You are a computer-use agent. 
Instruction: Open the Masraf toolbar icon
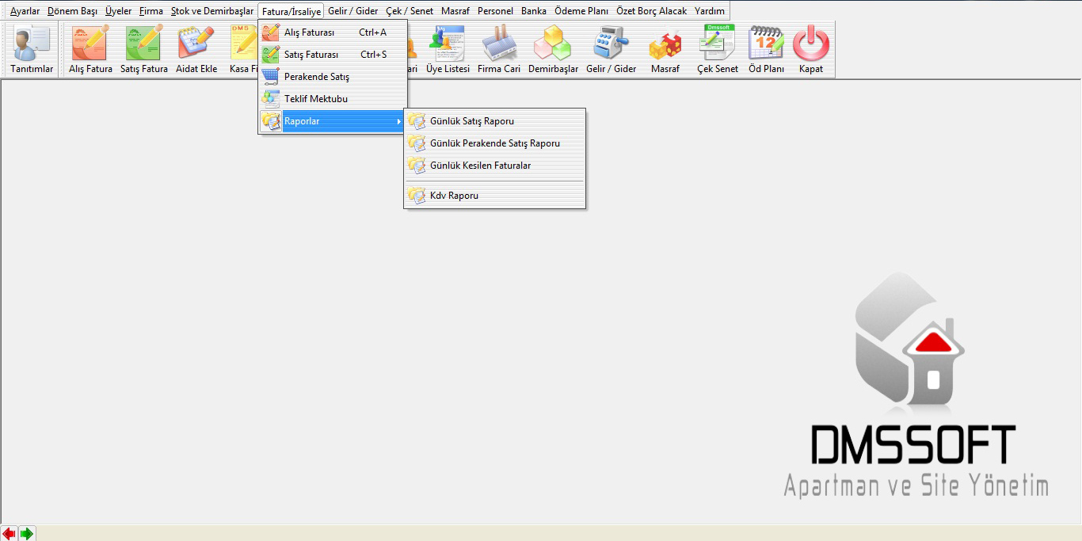[665, 49]
